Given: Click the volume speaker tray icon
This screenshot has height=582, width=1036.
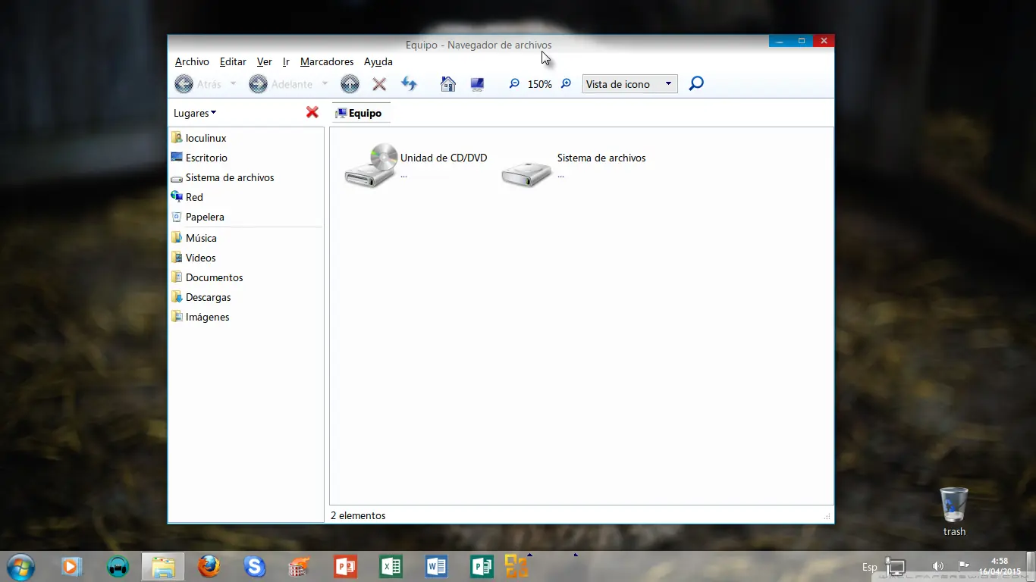Looking at the screenshot, I should (x=938, y=566).
